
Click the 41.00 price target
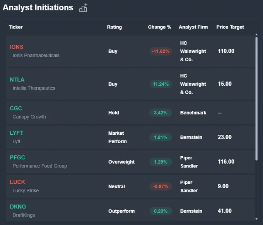tap(225, 211)
